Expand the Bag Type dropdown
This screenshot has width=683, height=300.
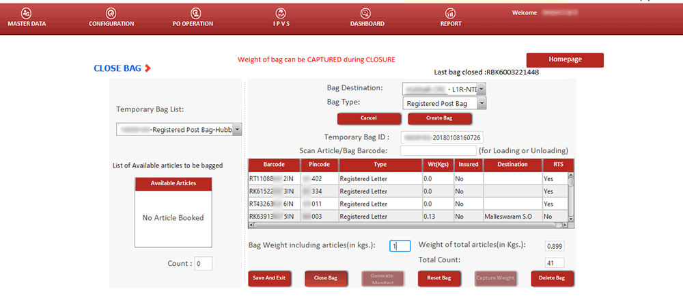tap(481, 103)
